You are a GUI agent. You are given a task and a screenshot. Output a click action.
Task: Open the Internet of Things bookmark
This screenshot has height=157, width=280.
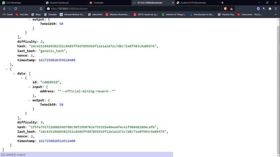(174, 14)
